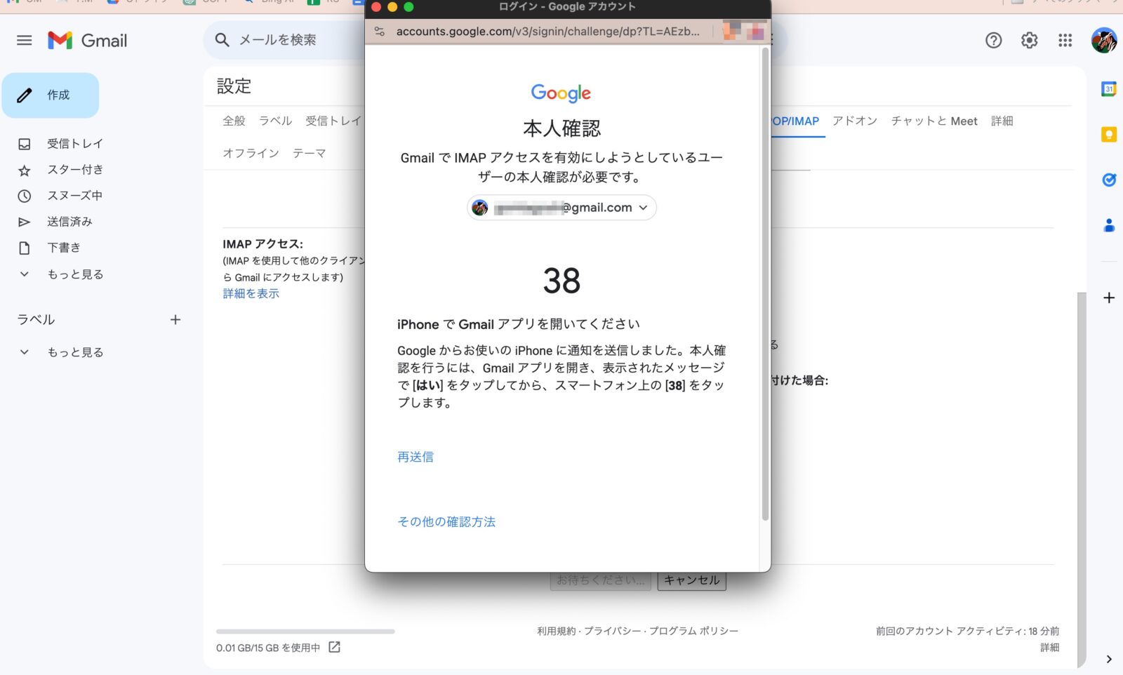Screen dimensions: 1123x675
Task: Open the Google apps grid icon
Action: tap(1065, 41)
